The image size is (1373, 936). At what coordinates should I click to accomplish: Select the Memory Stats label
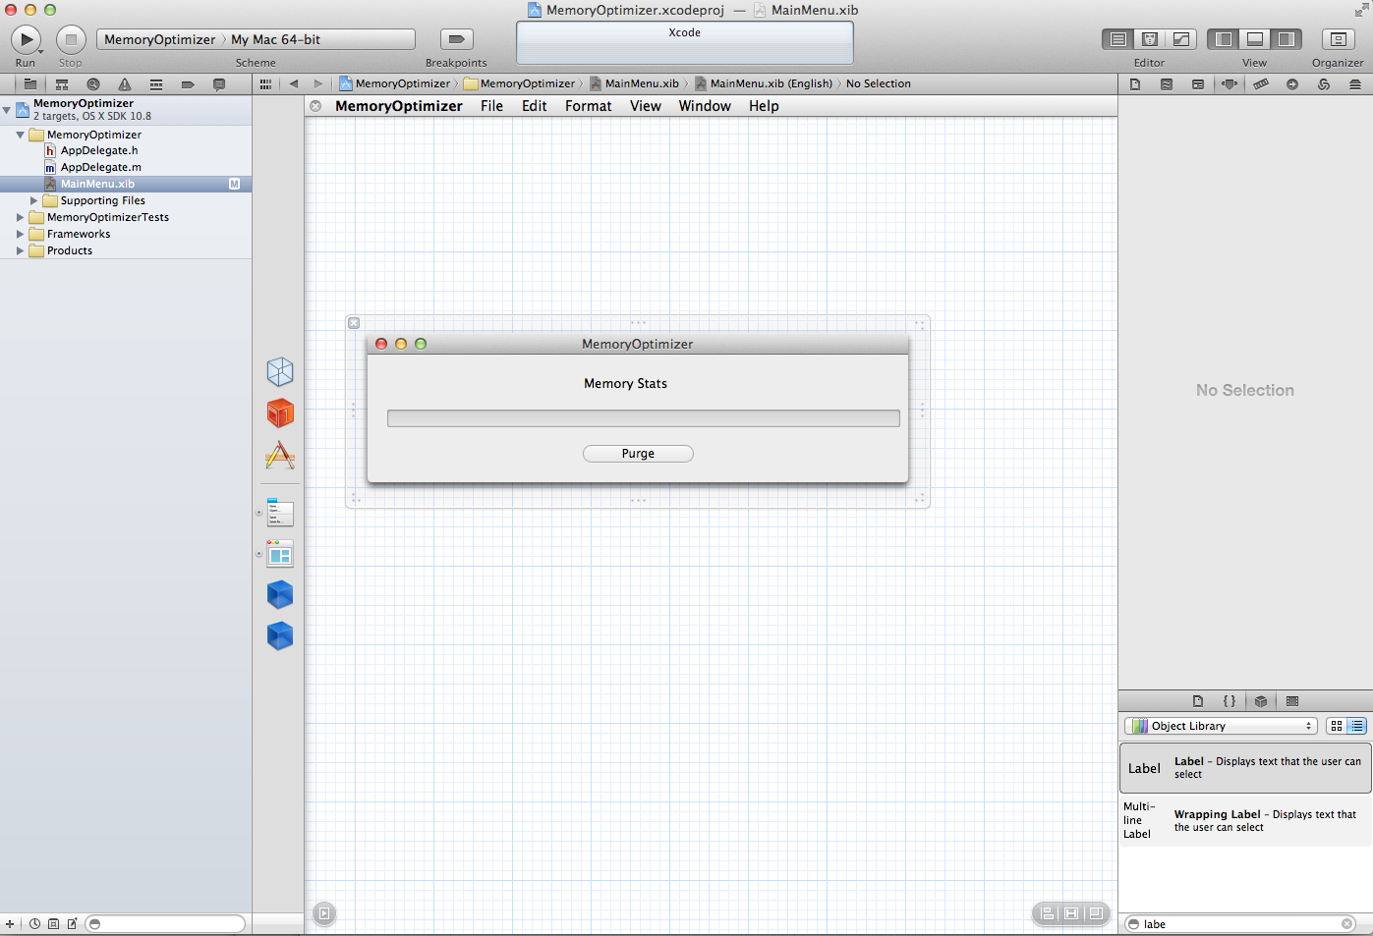tap(625, 384)
